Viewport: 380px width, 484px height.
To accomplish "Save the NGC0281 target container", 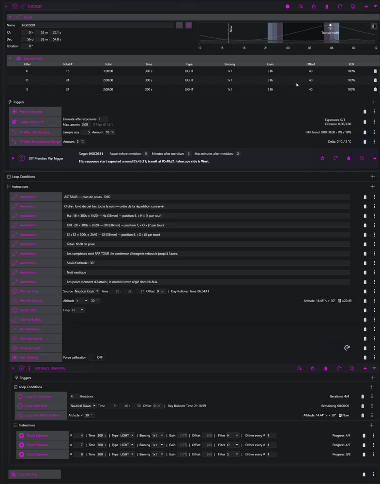I will tap(300, 6).
